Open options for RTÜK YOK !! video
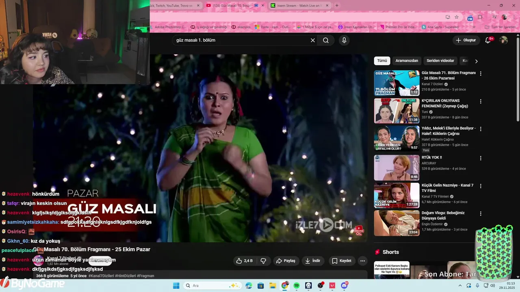The height and width of the screenshot is (292, 520). (x=481, y=159)
